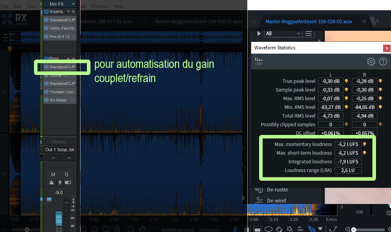Bypass the Pro-Q 4 12 insert
Image resolution: width=391 pixels, height=232 pixels.
(46, 36)
